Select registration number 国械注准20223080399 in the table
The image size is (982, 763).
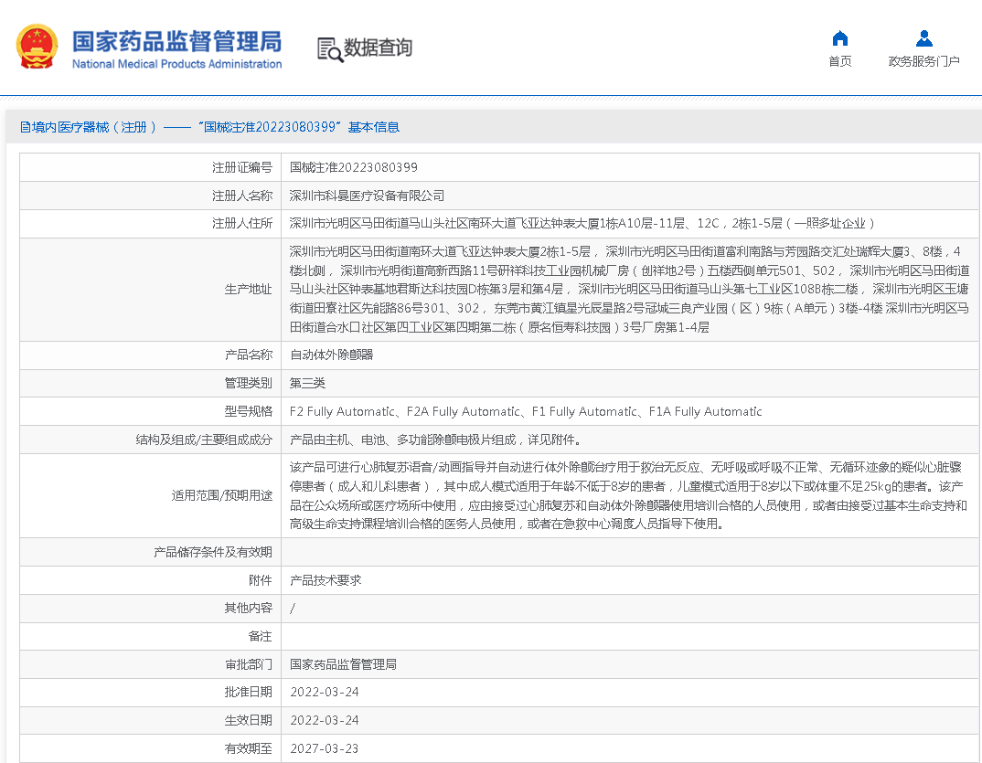tap(353, 168)
